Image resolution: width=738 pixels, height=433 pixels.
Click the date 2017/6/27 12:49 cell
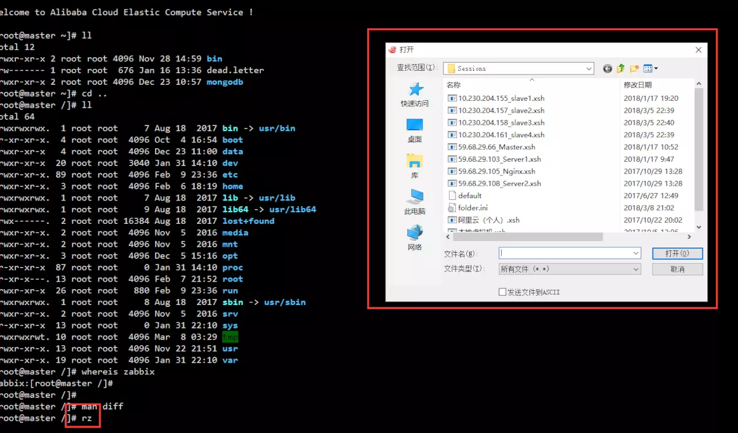tap(650, 196)
